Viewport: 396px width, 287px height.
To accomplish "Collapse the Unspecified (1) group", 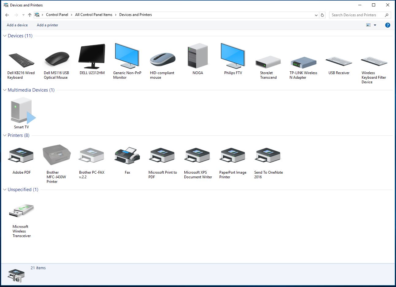I will pyautogui.click(x=5, y=190).
